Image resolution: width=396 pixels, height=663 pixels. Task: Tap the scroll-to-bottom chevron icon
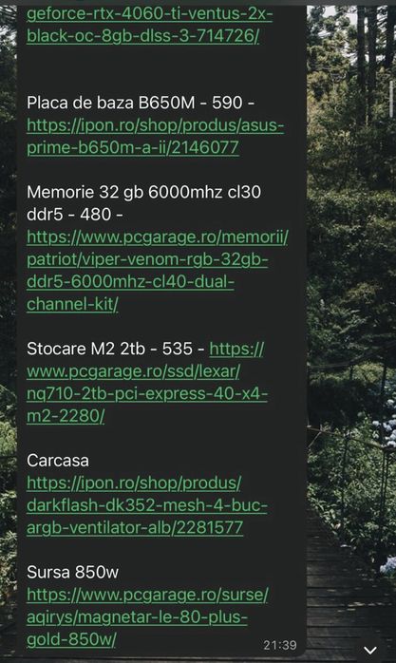click(370, 650)
